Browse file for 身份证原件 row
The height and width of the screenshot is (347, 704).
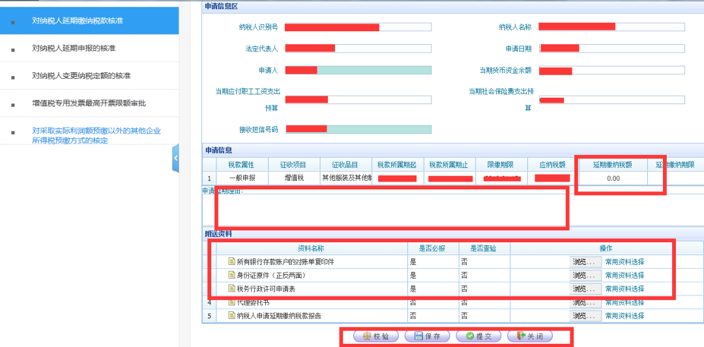pyautogui.click(x=585, y=275)
